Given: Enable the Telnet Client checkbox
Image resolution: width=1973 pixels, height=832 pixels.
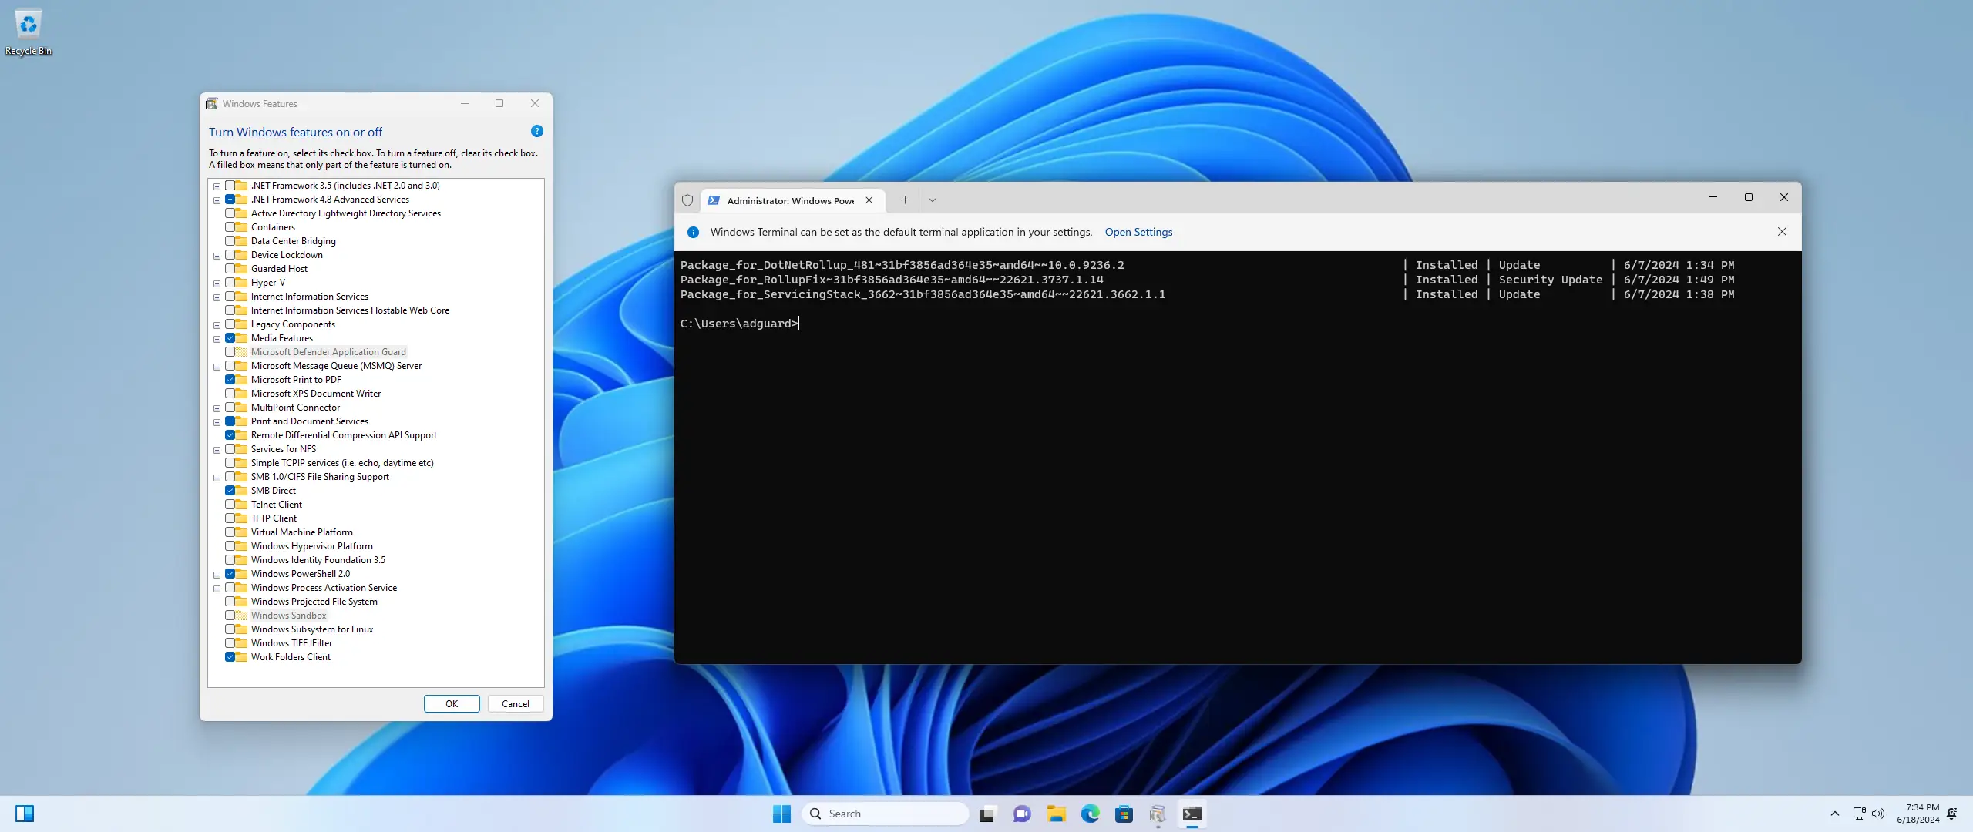Looking at the screenshot, I should click(x=230, y=505).
